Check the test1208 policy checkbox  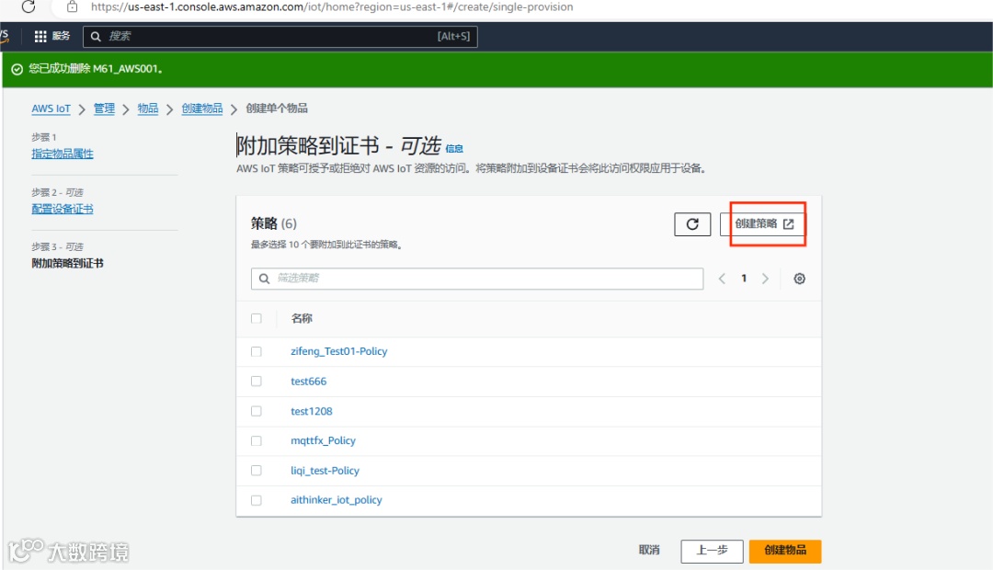coord(256,411)
